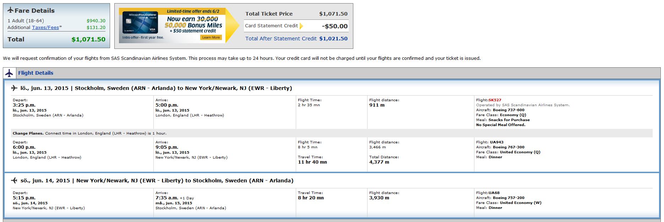Click the Total After Statement Credit text
664x222 pixels.
click(x=281, y=39)
